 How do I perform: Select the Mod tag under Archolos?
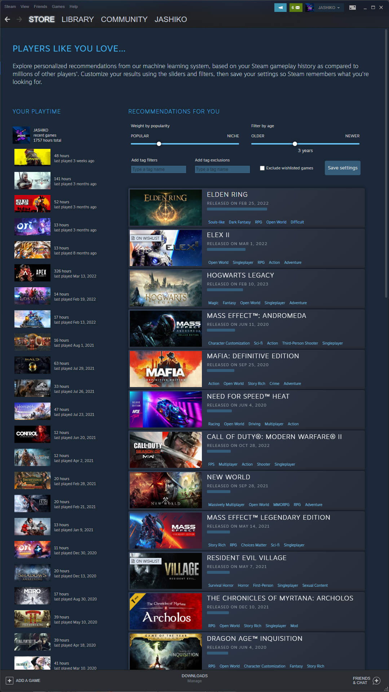[294, 626]
